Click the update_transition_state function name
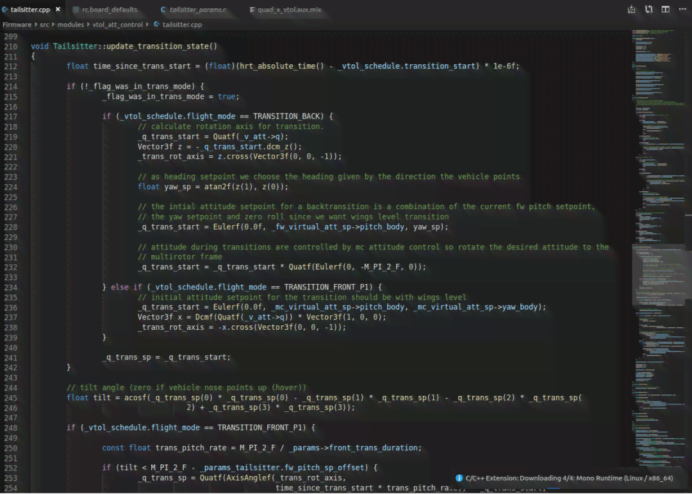Image resolution: width=692 pixels, height=494 pixels. point(157,46)
